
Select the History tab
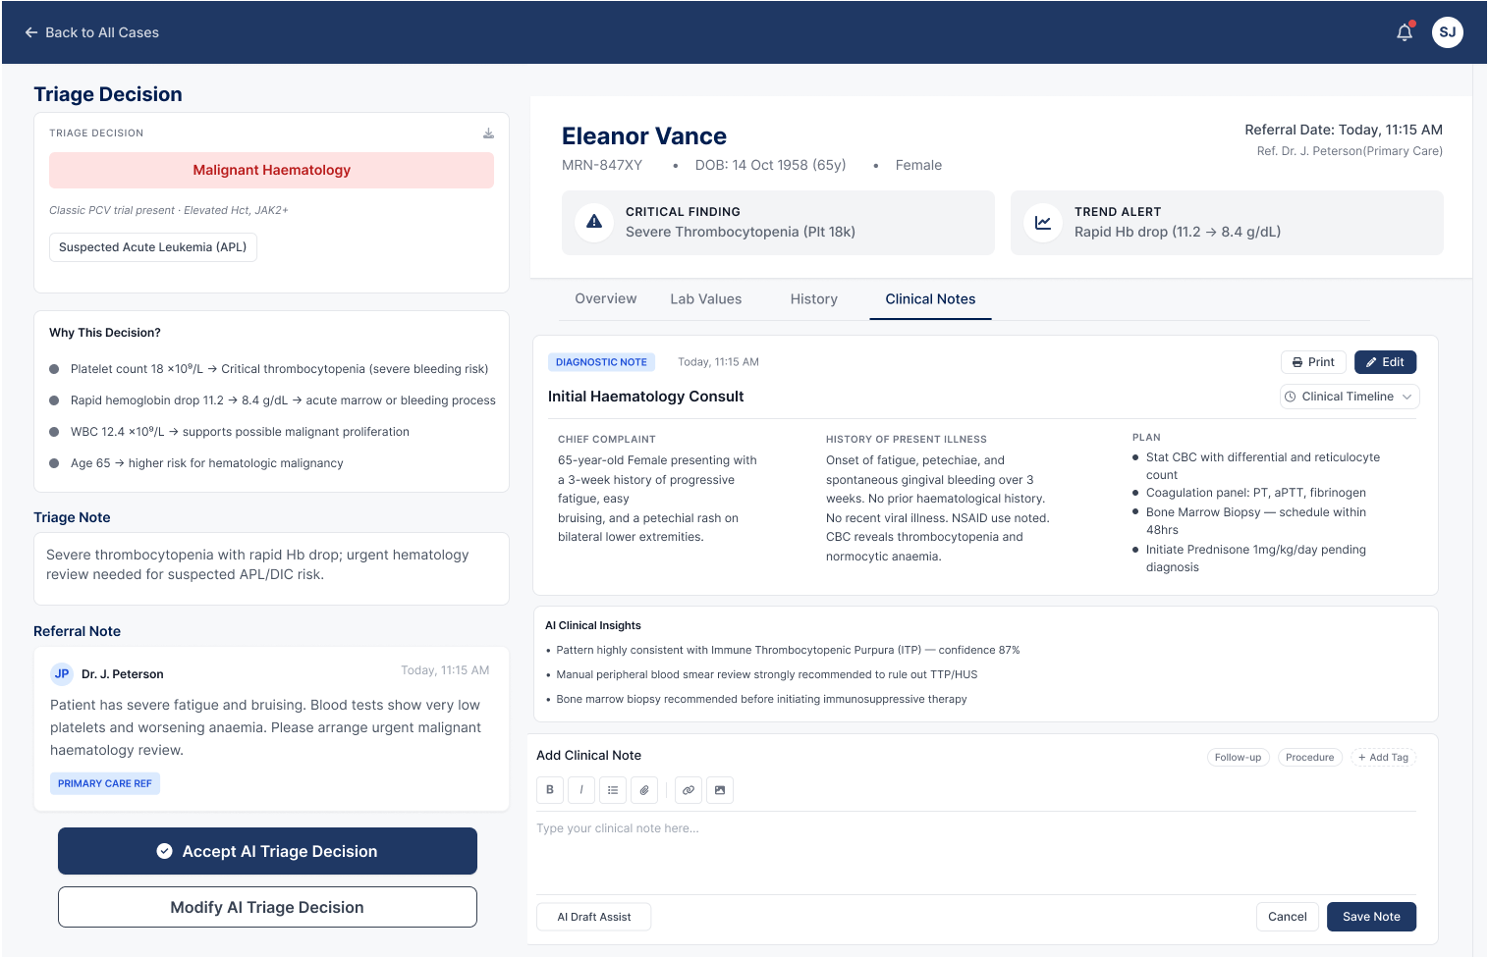tap(814, 299)
